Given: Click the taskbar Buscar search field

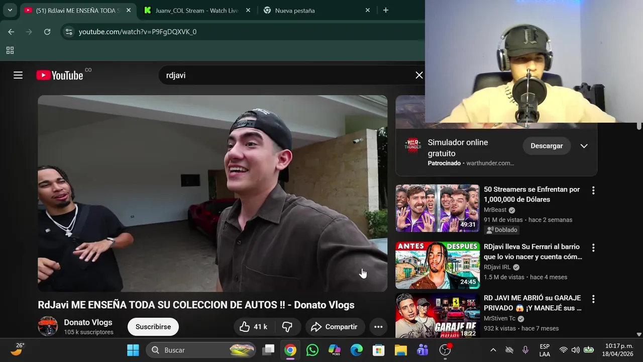Looking at the screenshot, I should click(201, 350).
